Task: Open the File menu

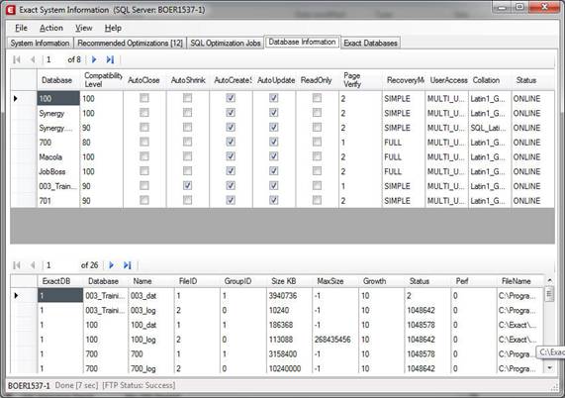Action: (x=21, y=28)
